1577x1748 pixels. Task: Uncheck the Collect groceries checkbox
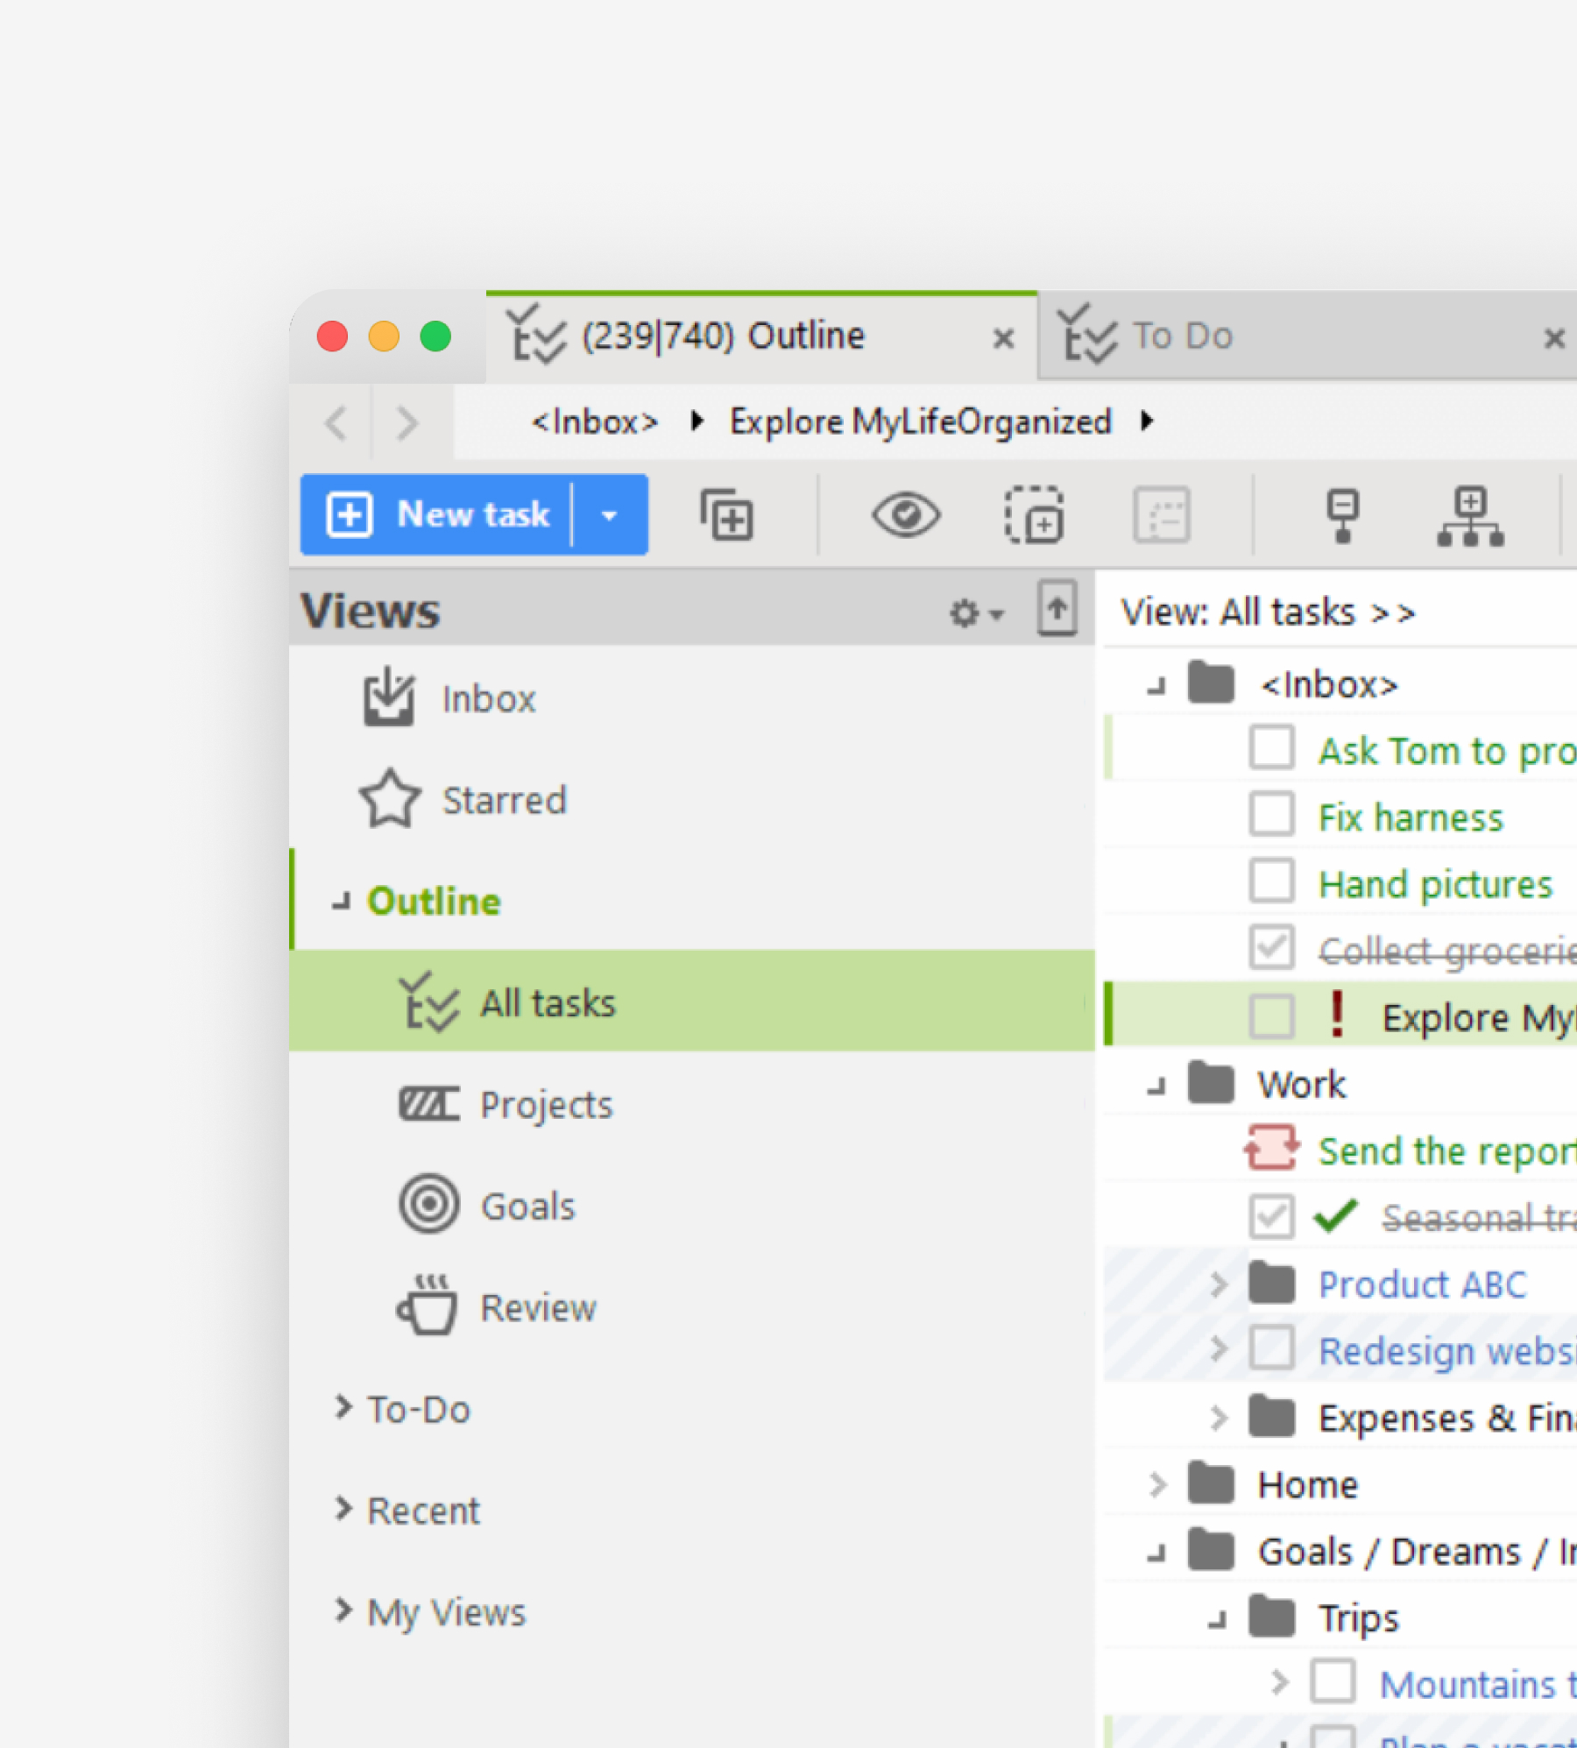1271,947
